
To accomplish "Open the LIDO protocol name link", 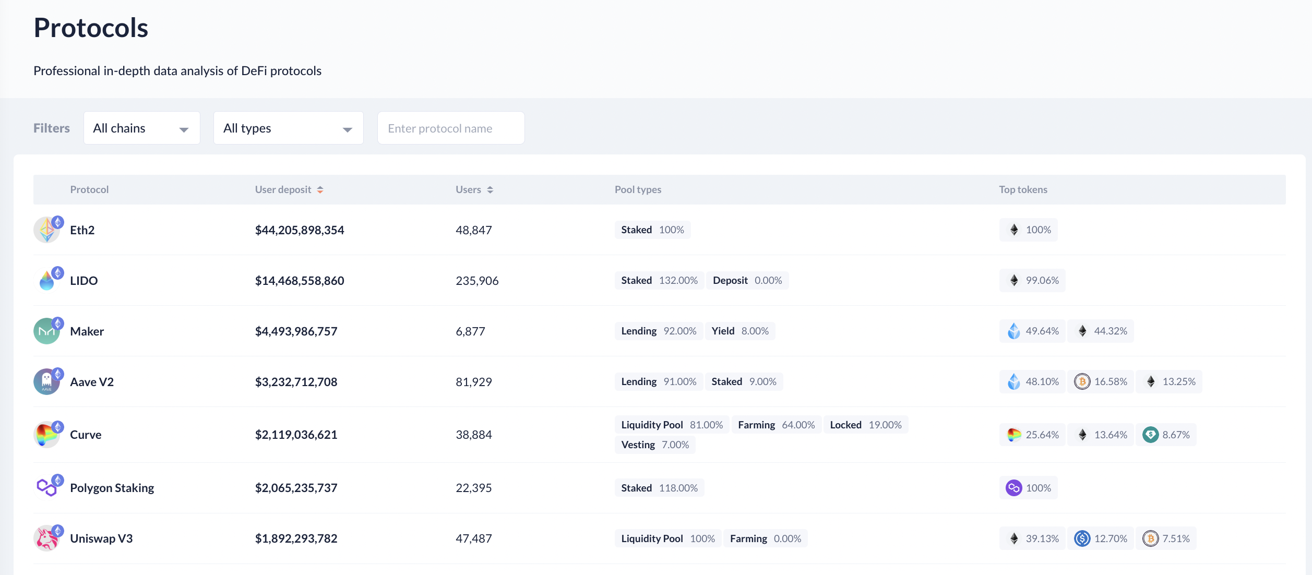I will point(84,281).
